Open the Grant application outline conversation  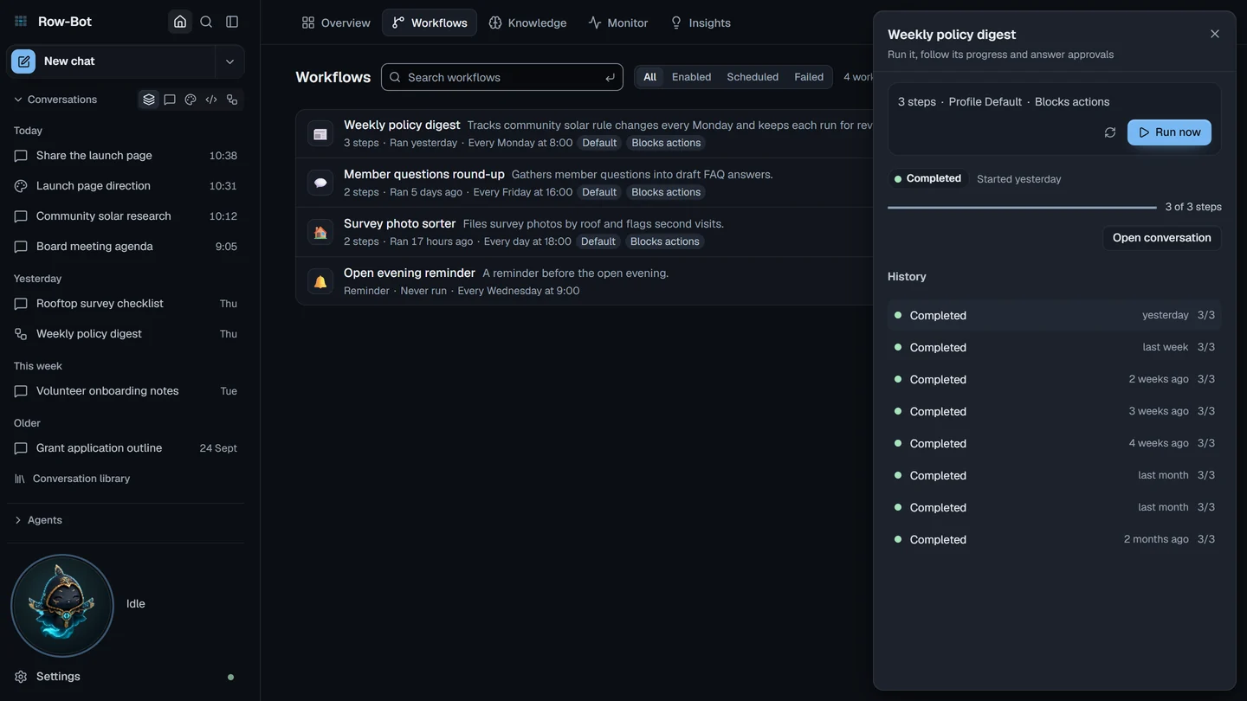126,448
